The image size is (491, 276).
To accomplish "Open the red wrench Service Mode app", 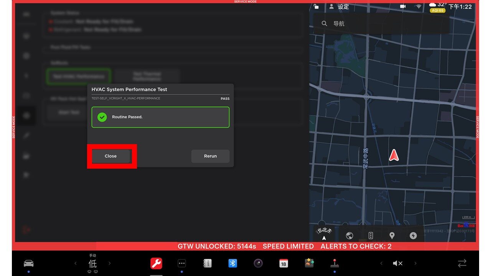I will [156, 263].
